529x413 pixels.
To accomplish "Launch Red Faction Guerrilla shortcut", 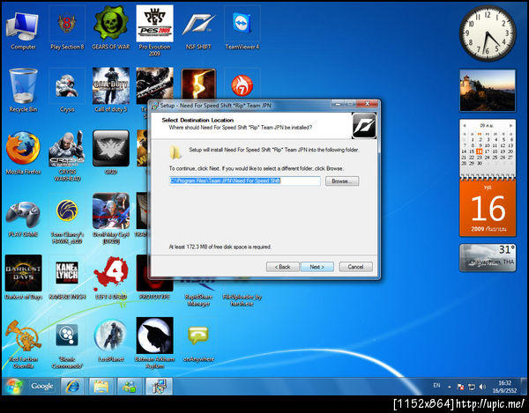I will [x=23, y=343].
